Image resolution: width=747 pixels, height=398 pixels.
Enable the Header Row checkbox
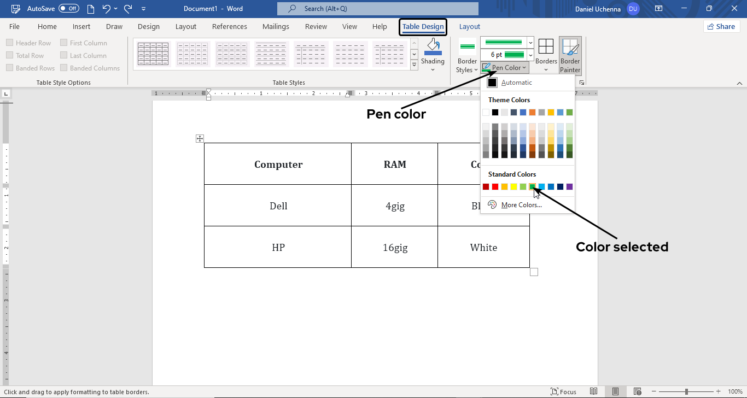(10, 43)
